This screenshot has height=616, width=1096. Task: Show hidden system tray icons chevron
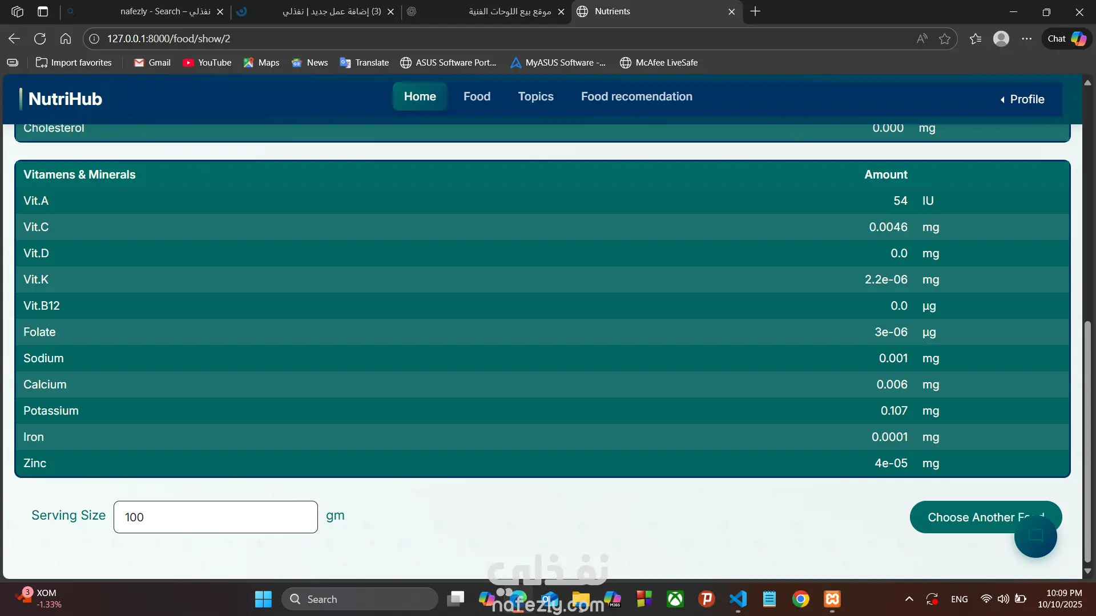pyautogui.click(x=909, y=599)
